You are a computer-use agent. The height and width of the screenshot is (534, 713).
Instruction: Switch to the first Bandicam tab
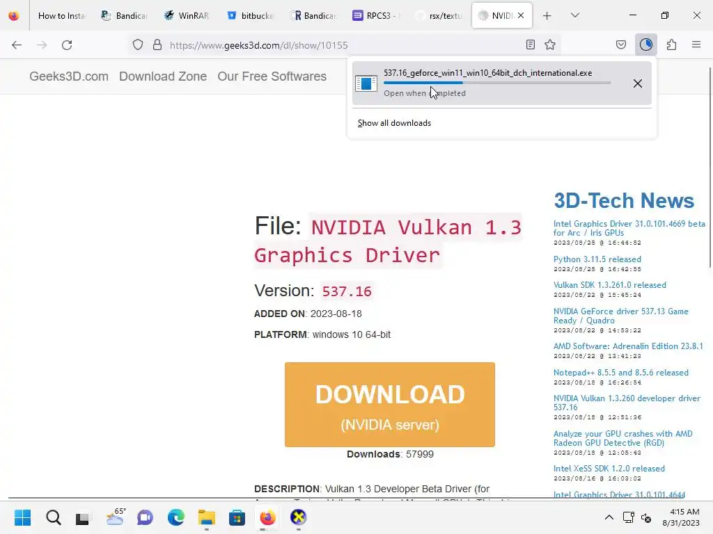(124, 16)
